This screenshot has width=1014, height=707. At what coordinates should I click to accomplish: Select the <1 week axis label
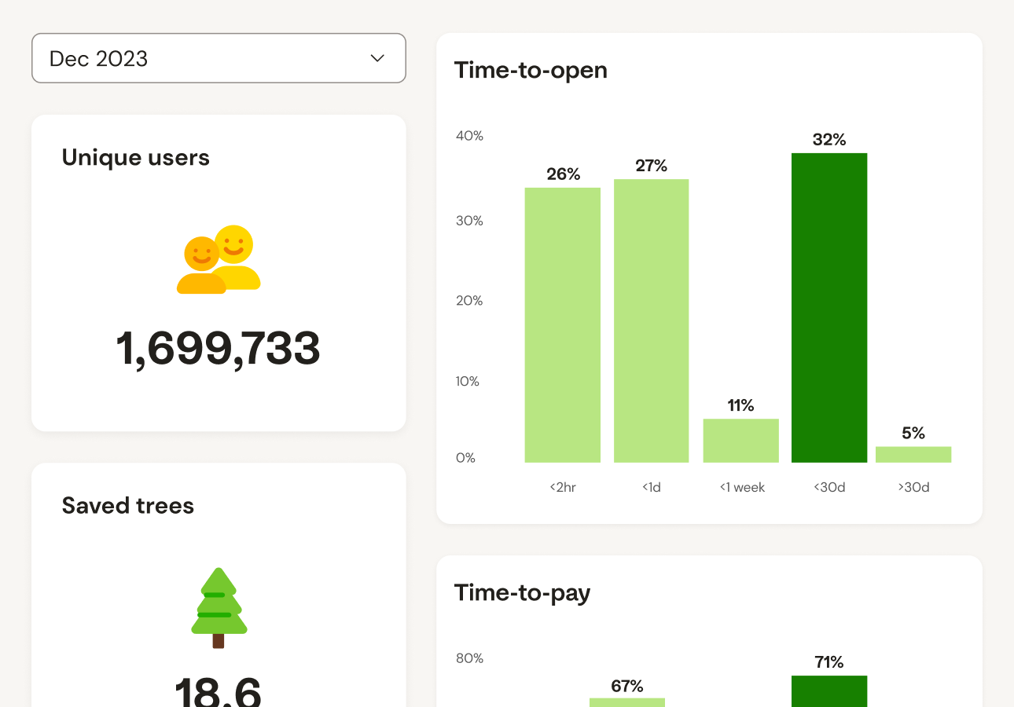740,487
